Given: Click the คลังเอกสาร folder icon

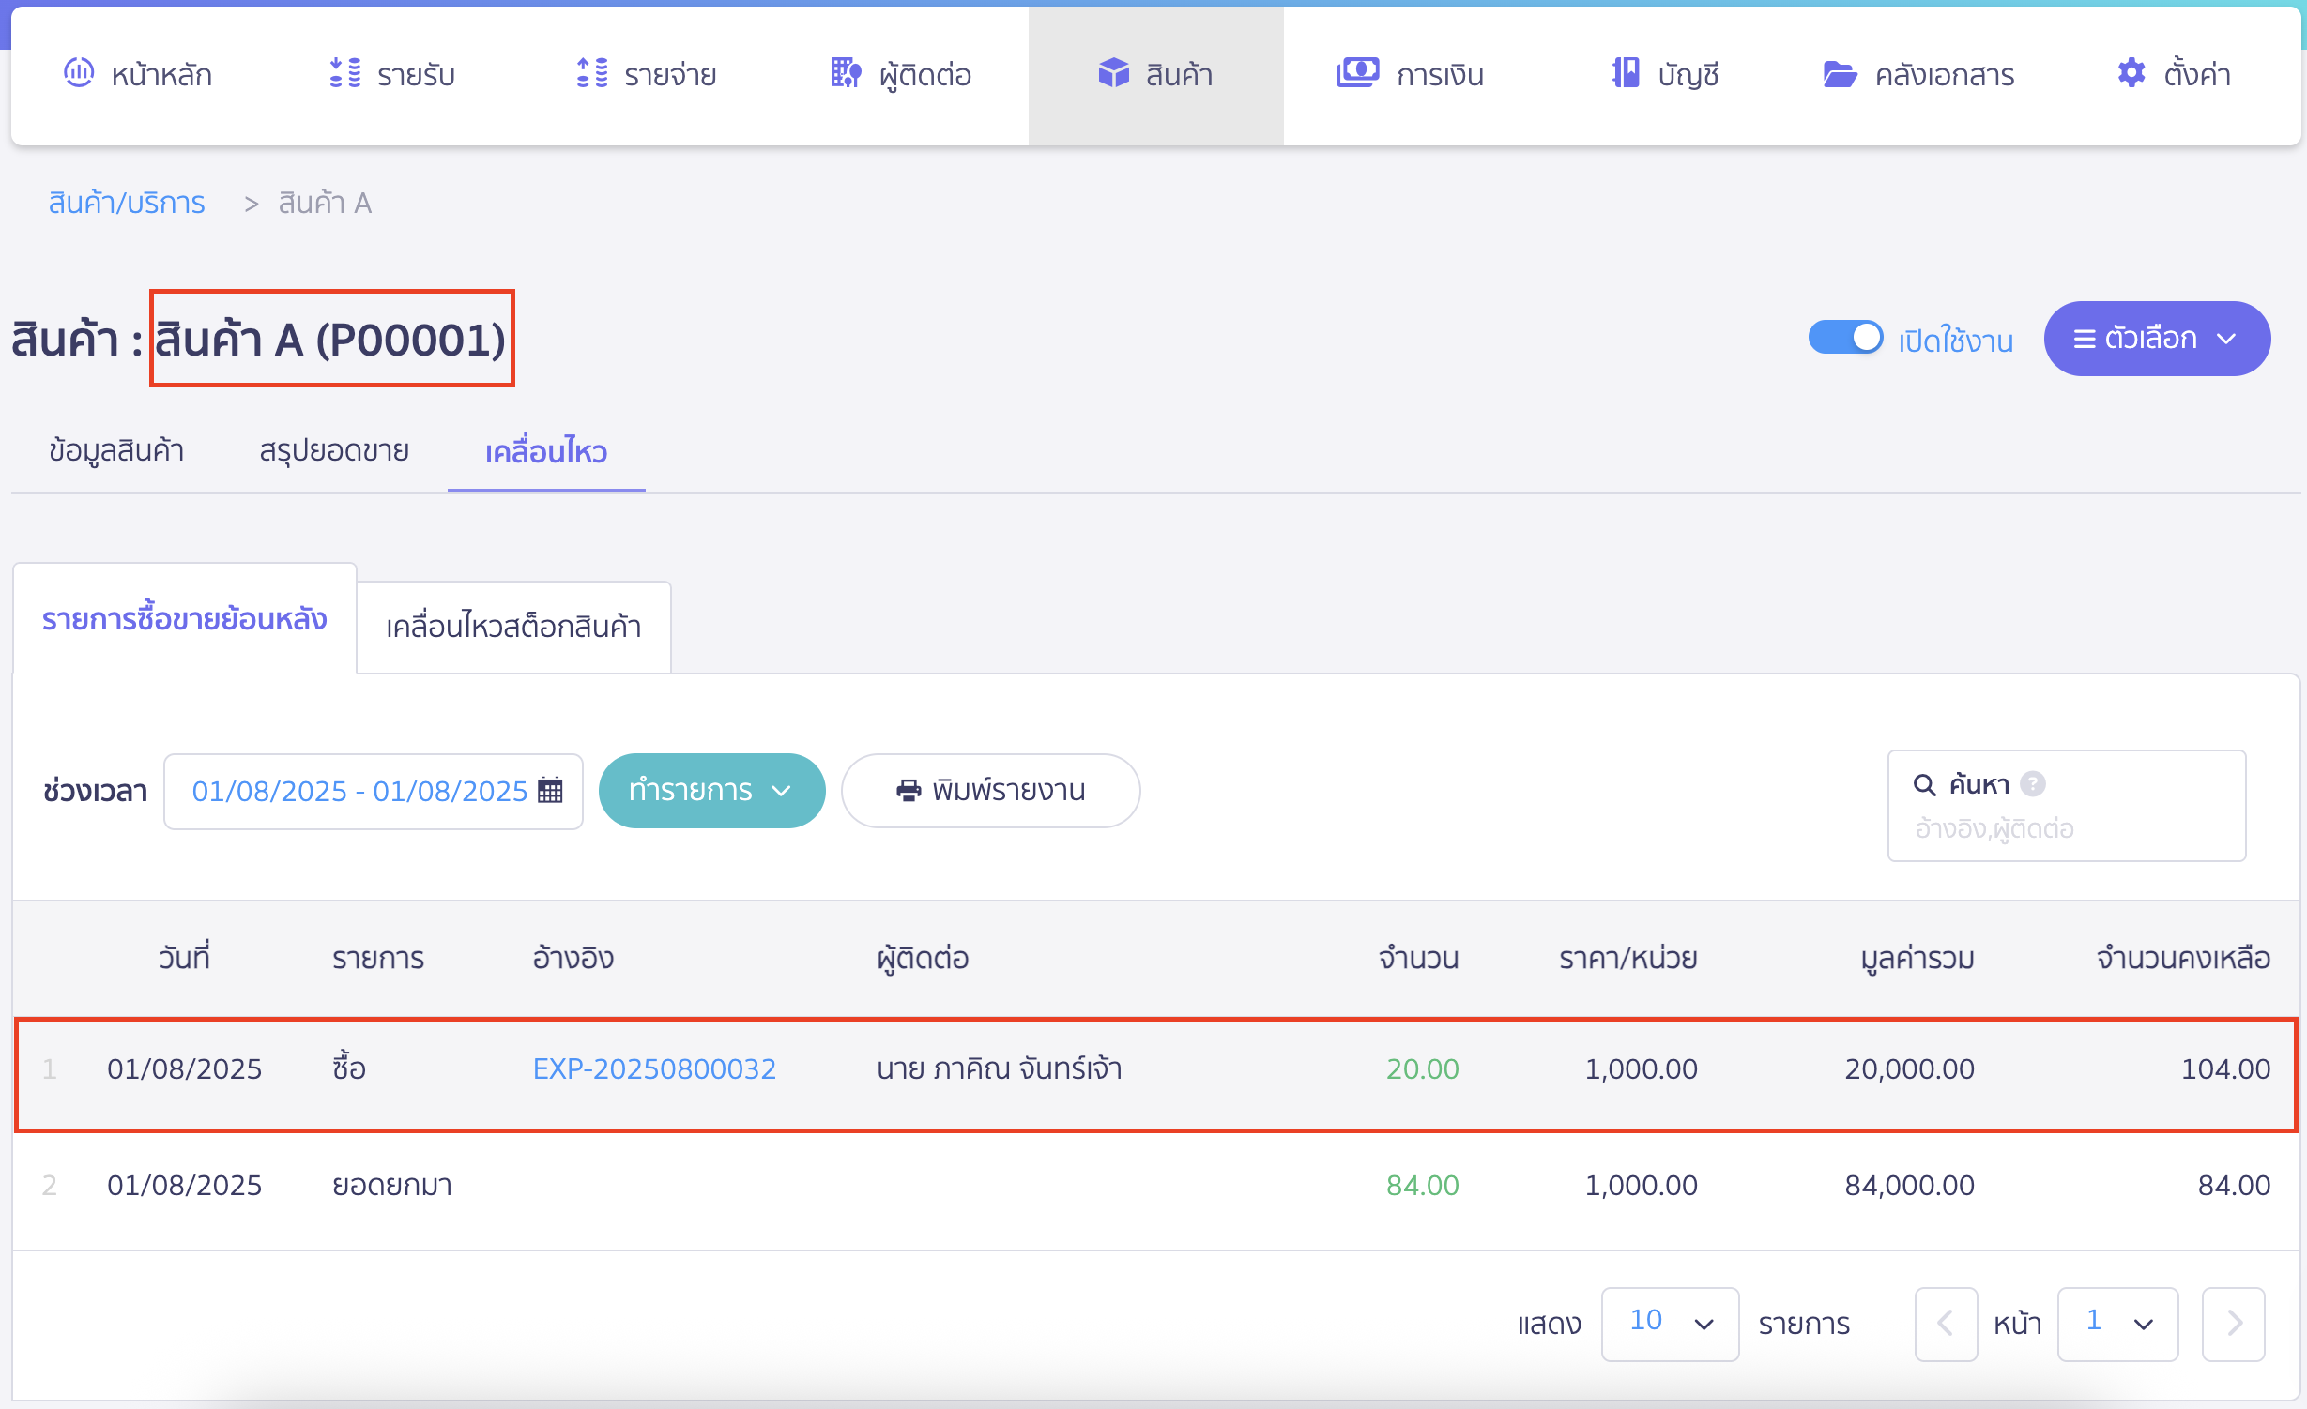Looking at the screenshot, I should point(1840,73).
